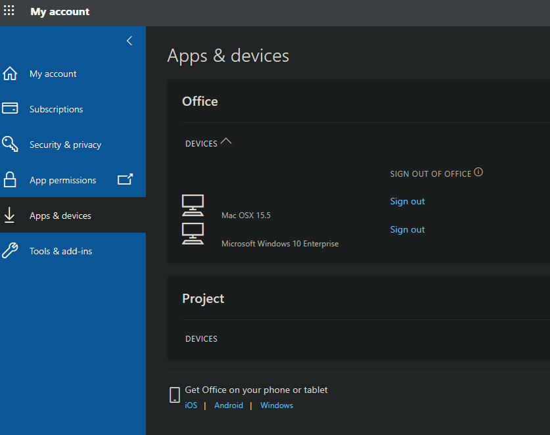
Task: Click the Security & privacy key icon
Action: [10, 144]
